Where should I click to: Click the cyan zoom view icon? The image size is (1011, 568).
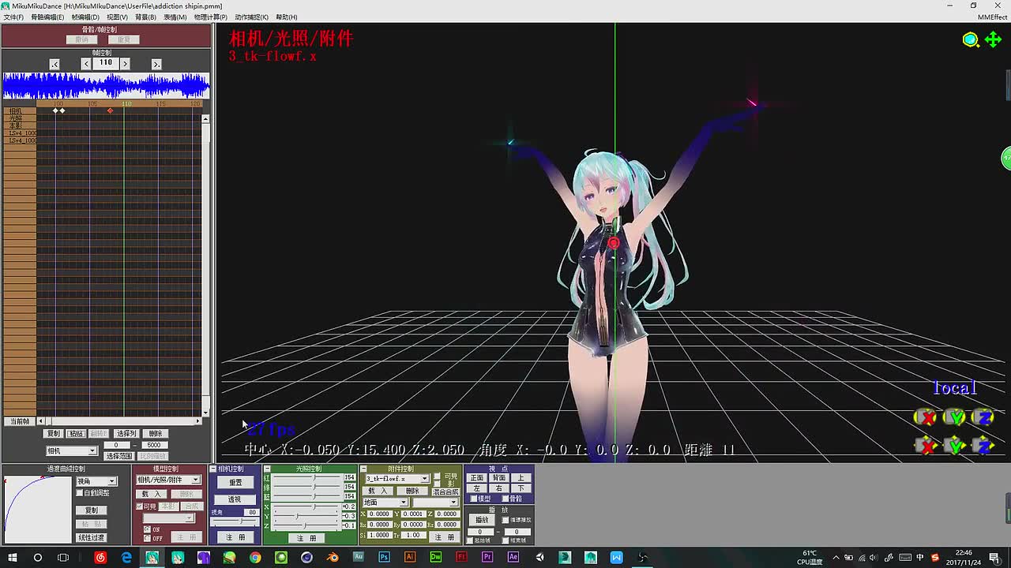pos(971,39)
